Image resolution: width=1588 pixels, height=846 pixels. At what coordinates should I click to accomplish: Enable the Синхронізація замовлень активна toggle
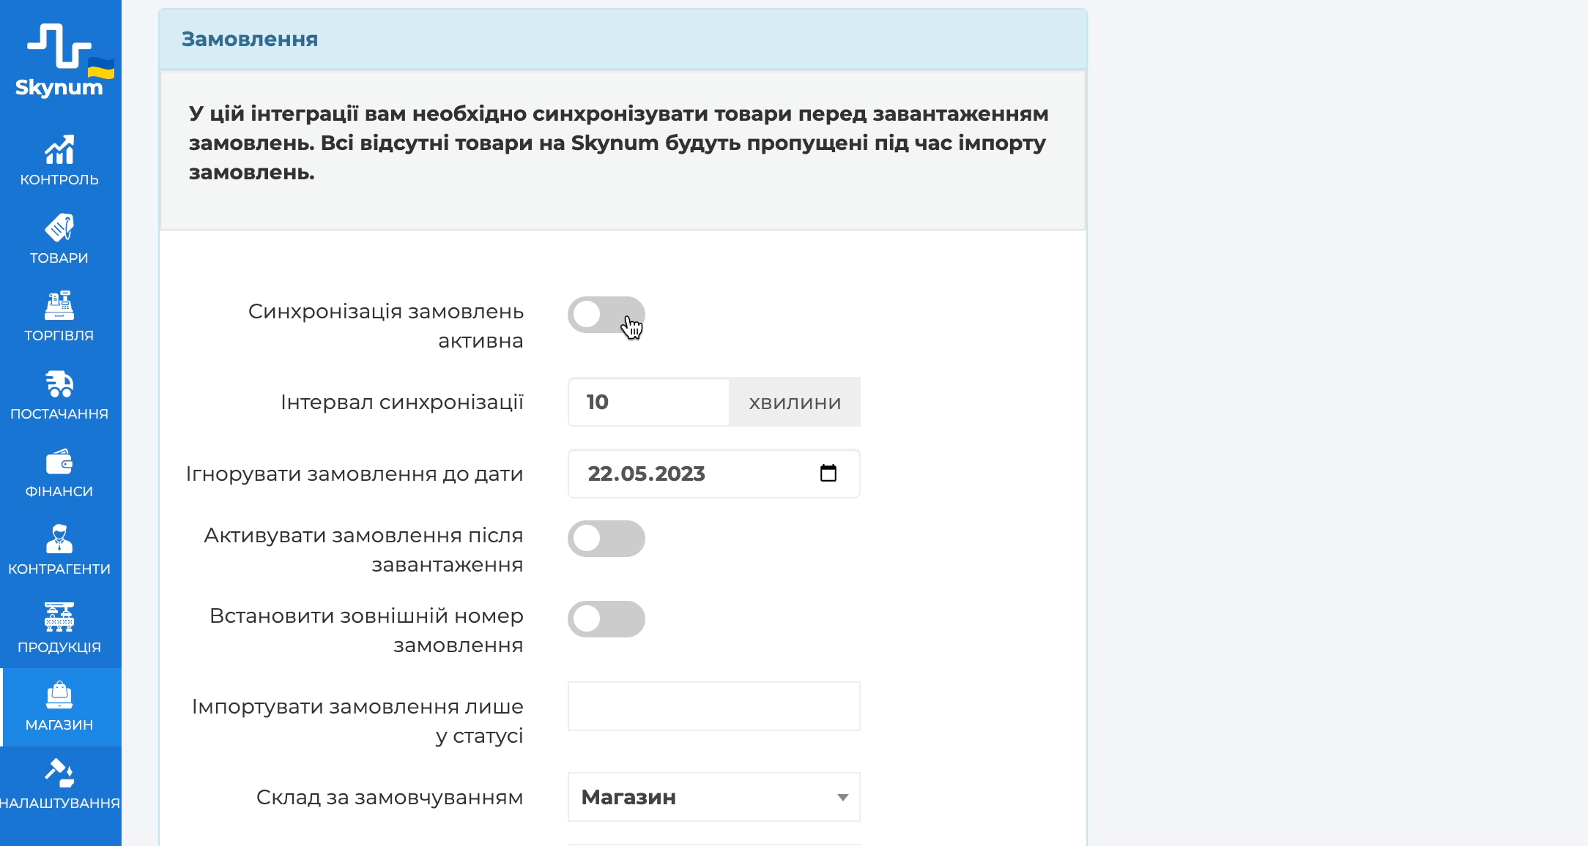point(606,315)
